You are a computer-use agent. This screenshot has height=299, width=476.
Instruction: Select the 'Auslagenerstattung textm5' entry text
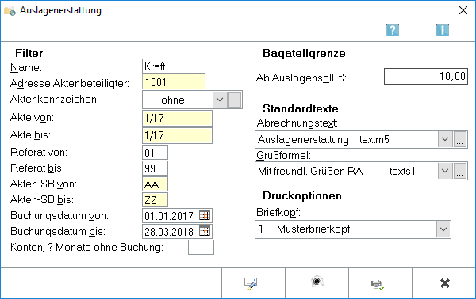click(x=324, y=139)
